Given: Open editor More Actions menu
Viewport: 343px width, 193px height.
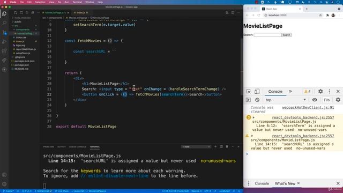Looking at the screenshot, I should click(x=238, y=13).
